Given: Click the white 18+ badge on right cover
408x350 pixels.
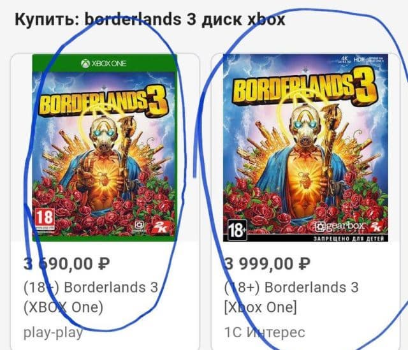Looking at the screenshot, I should click(237, 230).
